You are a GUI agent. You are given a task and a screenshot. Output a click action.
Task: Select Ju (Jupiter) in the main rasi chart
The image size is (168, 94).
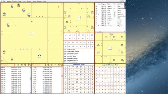(x=12, y=6)
